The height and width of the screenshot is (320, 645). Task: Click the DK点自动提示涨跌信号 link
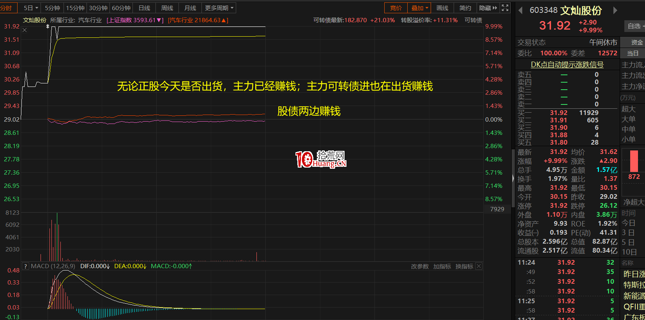pyautogui.click(x=567, y=65)
